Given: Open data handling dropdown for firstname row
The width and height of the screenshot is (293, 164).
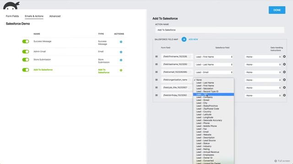Looking at the screenshot, I should click(263, 56).
